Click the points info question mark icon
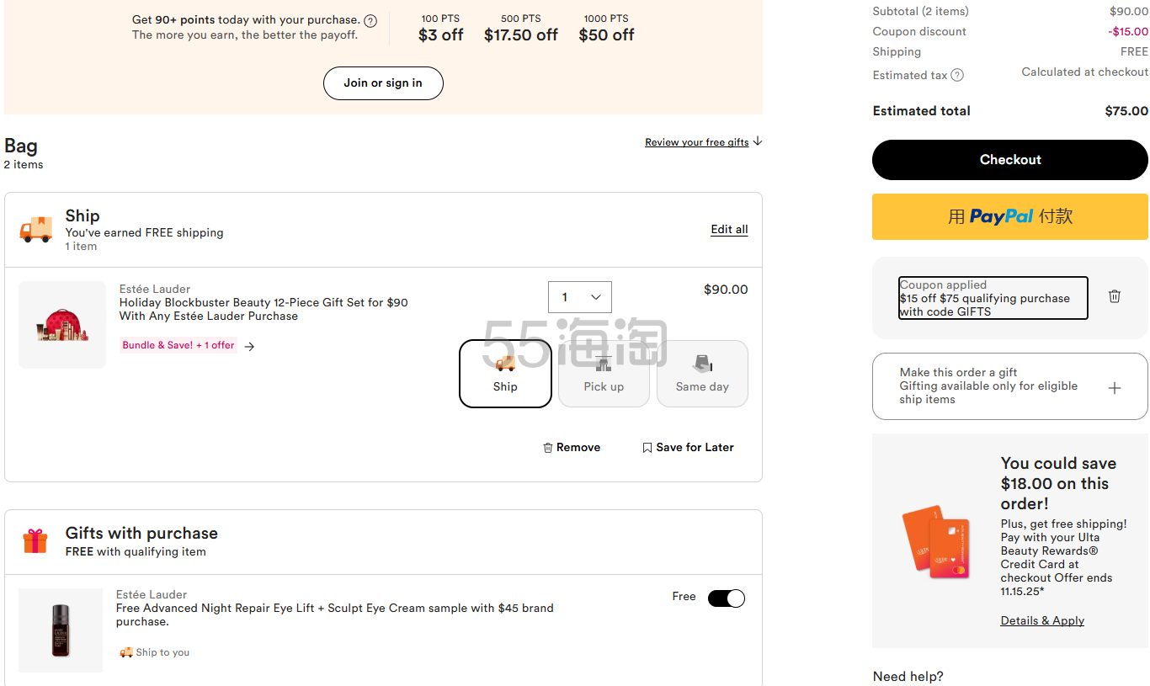 click(370, 21)
